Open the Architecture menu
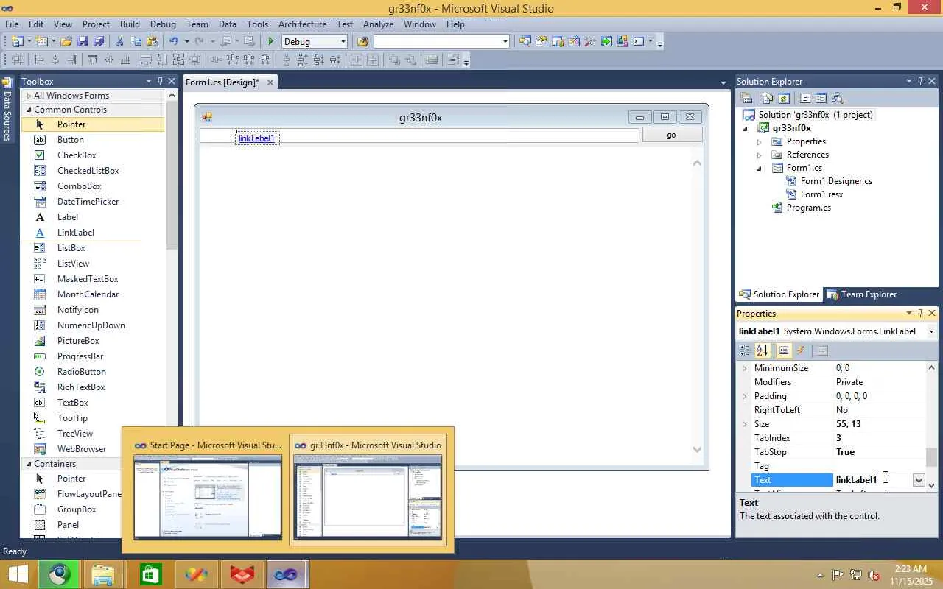 point(302,24)
